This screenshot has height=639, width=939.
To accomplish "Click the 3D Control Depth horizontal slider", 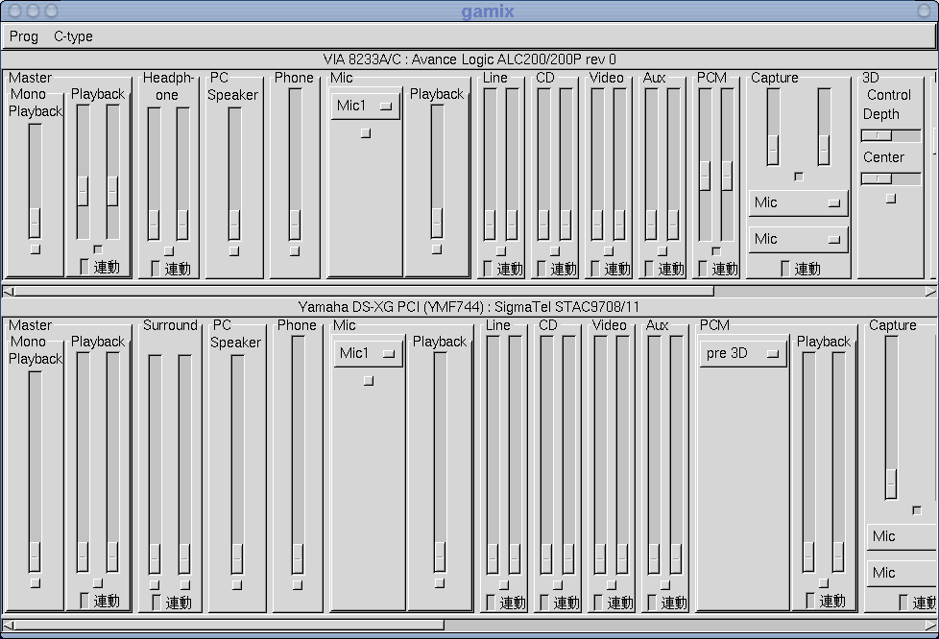I will click(x=891, y=136).
